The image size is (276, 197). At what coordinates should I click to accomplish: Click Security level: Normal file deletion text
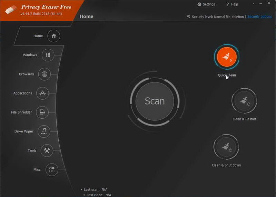point(218,17)
